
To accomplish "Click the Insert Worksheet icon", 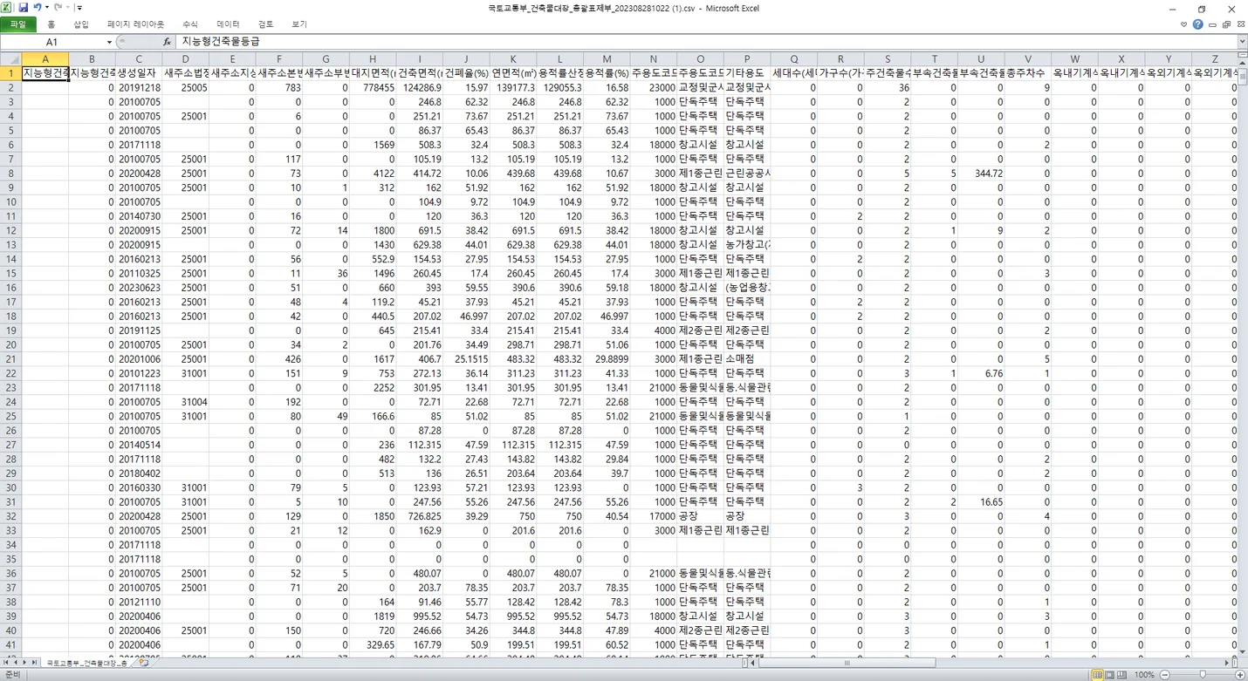I will (144, 664).
